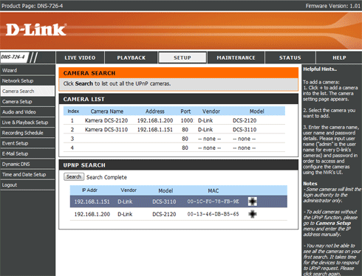Click Helpful Hints heading
This screenshot has width=362, height=276.
(320, 69)
